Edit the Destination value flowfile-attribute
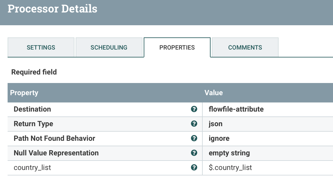The height and width of the screenshot is (180, 333). point(236,109)
